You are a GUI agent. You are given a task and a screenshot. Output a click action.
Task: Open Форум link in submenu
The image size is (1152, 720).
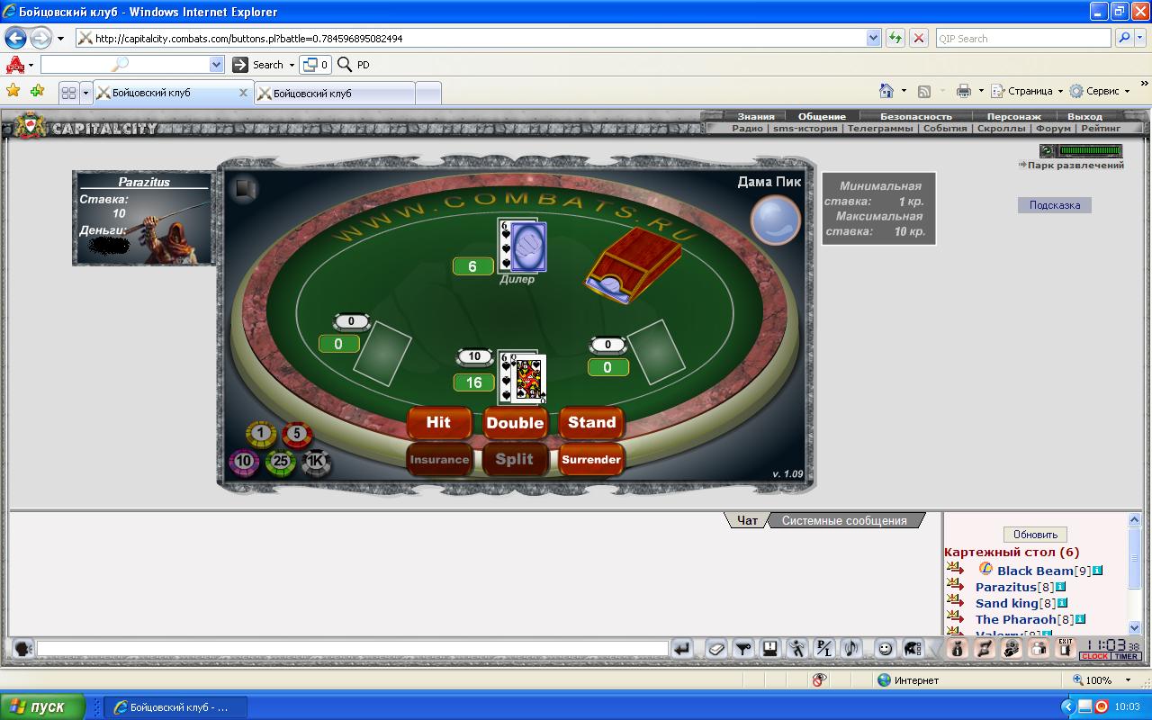tap(1053, 129)
